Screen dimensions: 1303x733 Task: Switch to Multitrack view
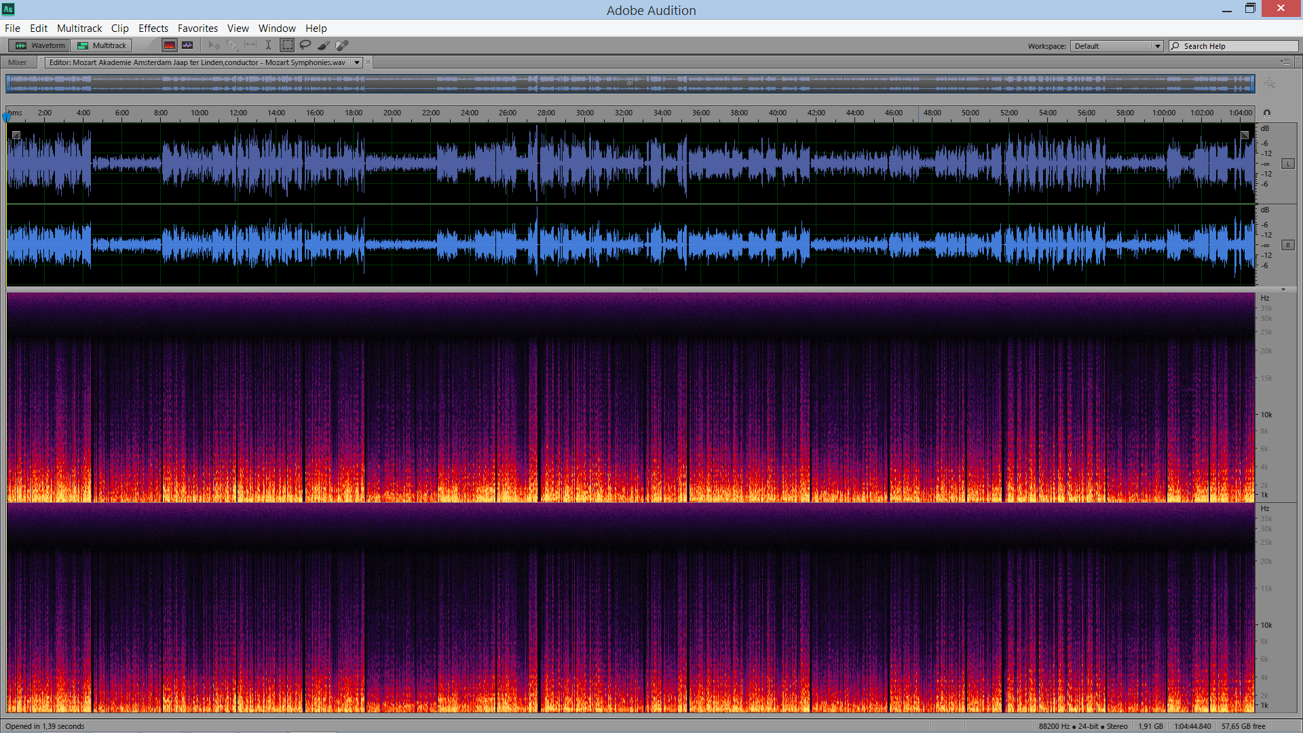tap(102, 45)
